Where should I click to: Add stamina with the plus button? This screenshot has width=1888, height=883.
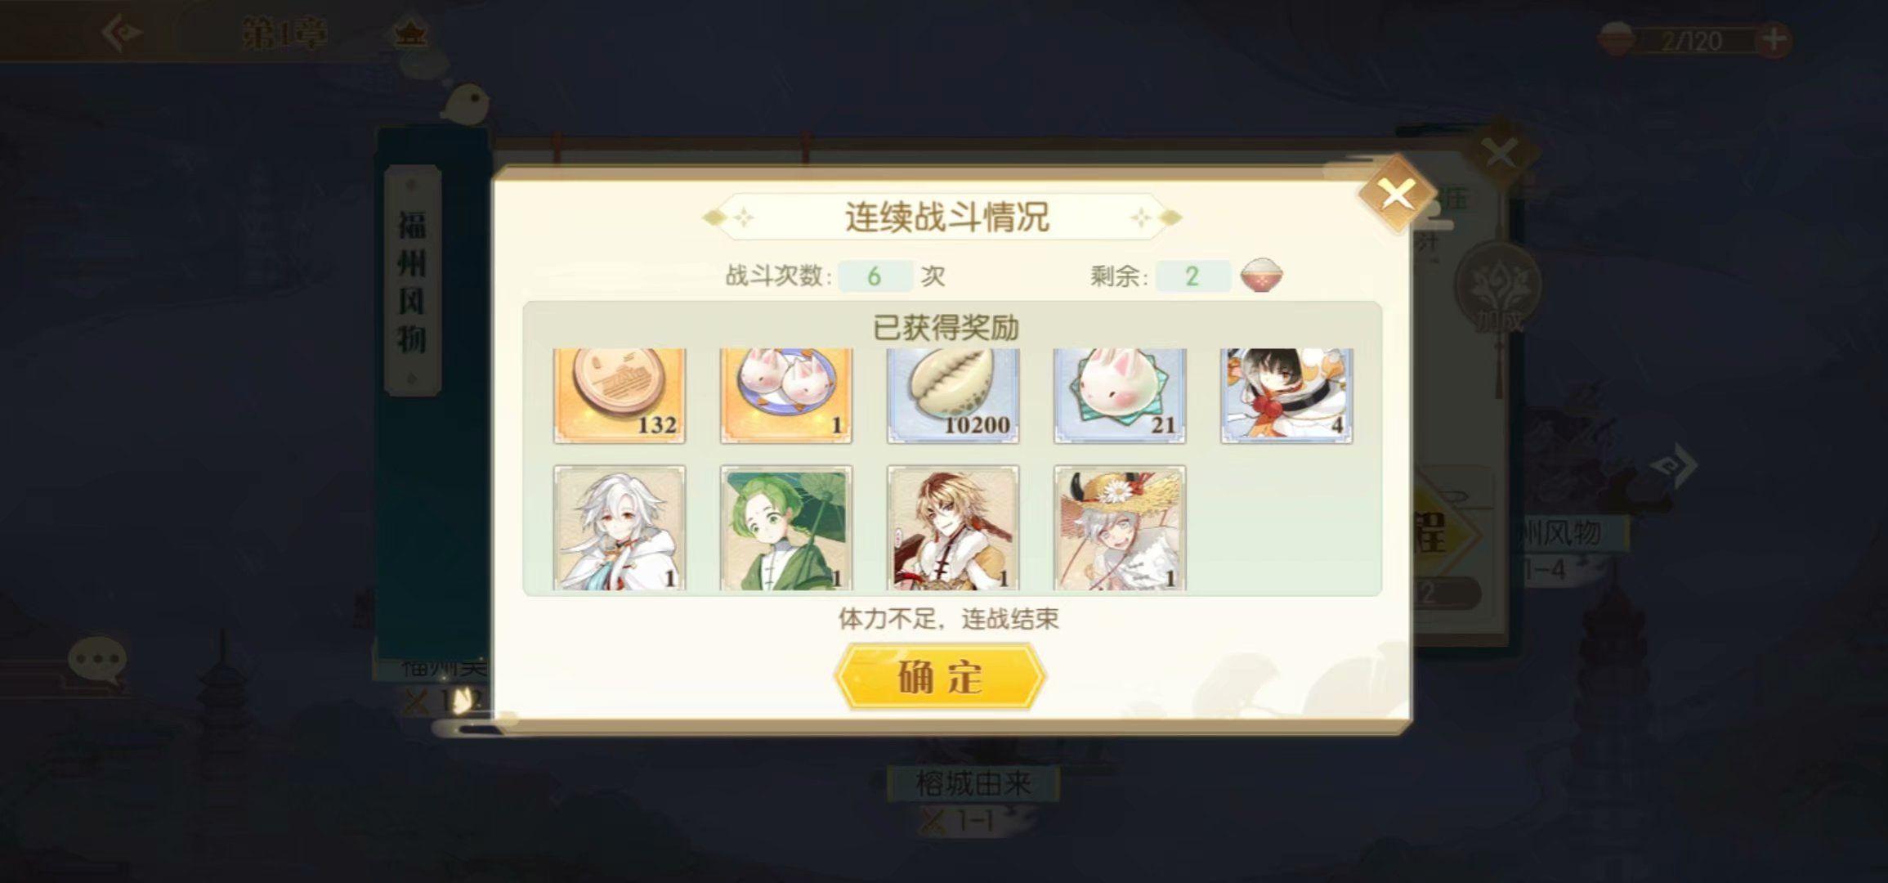(x=1773, y=39)
